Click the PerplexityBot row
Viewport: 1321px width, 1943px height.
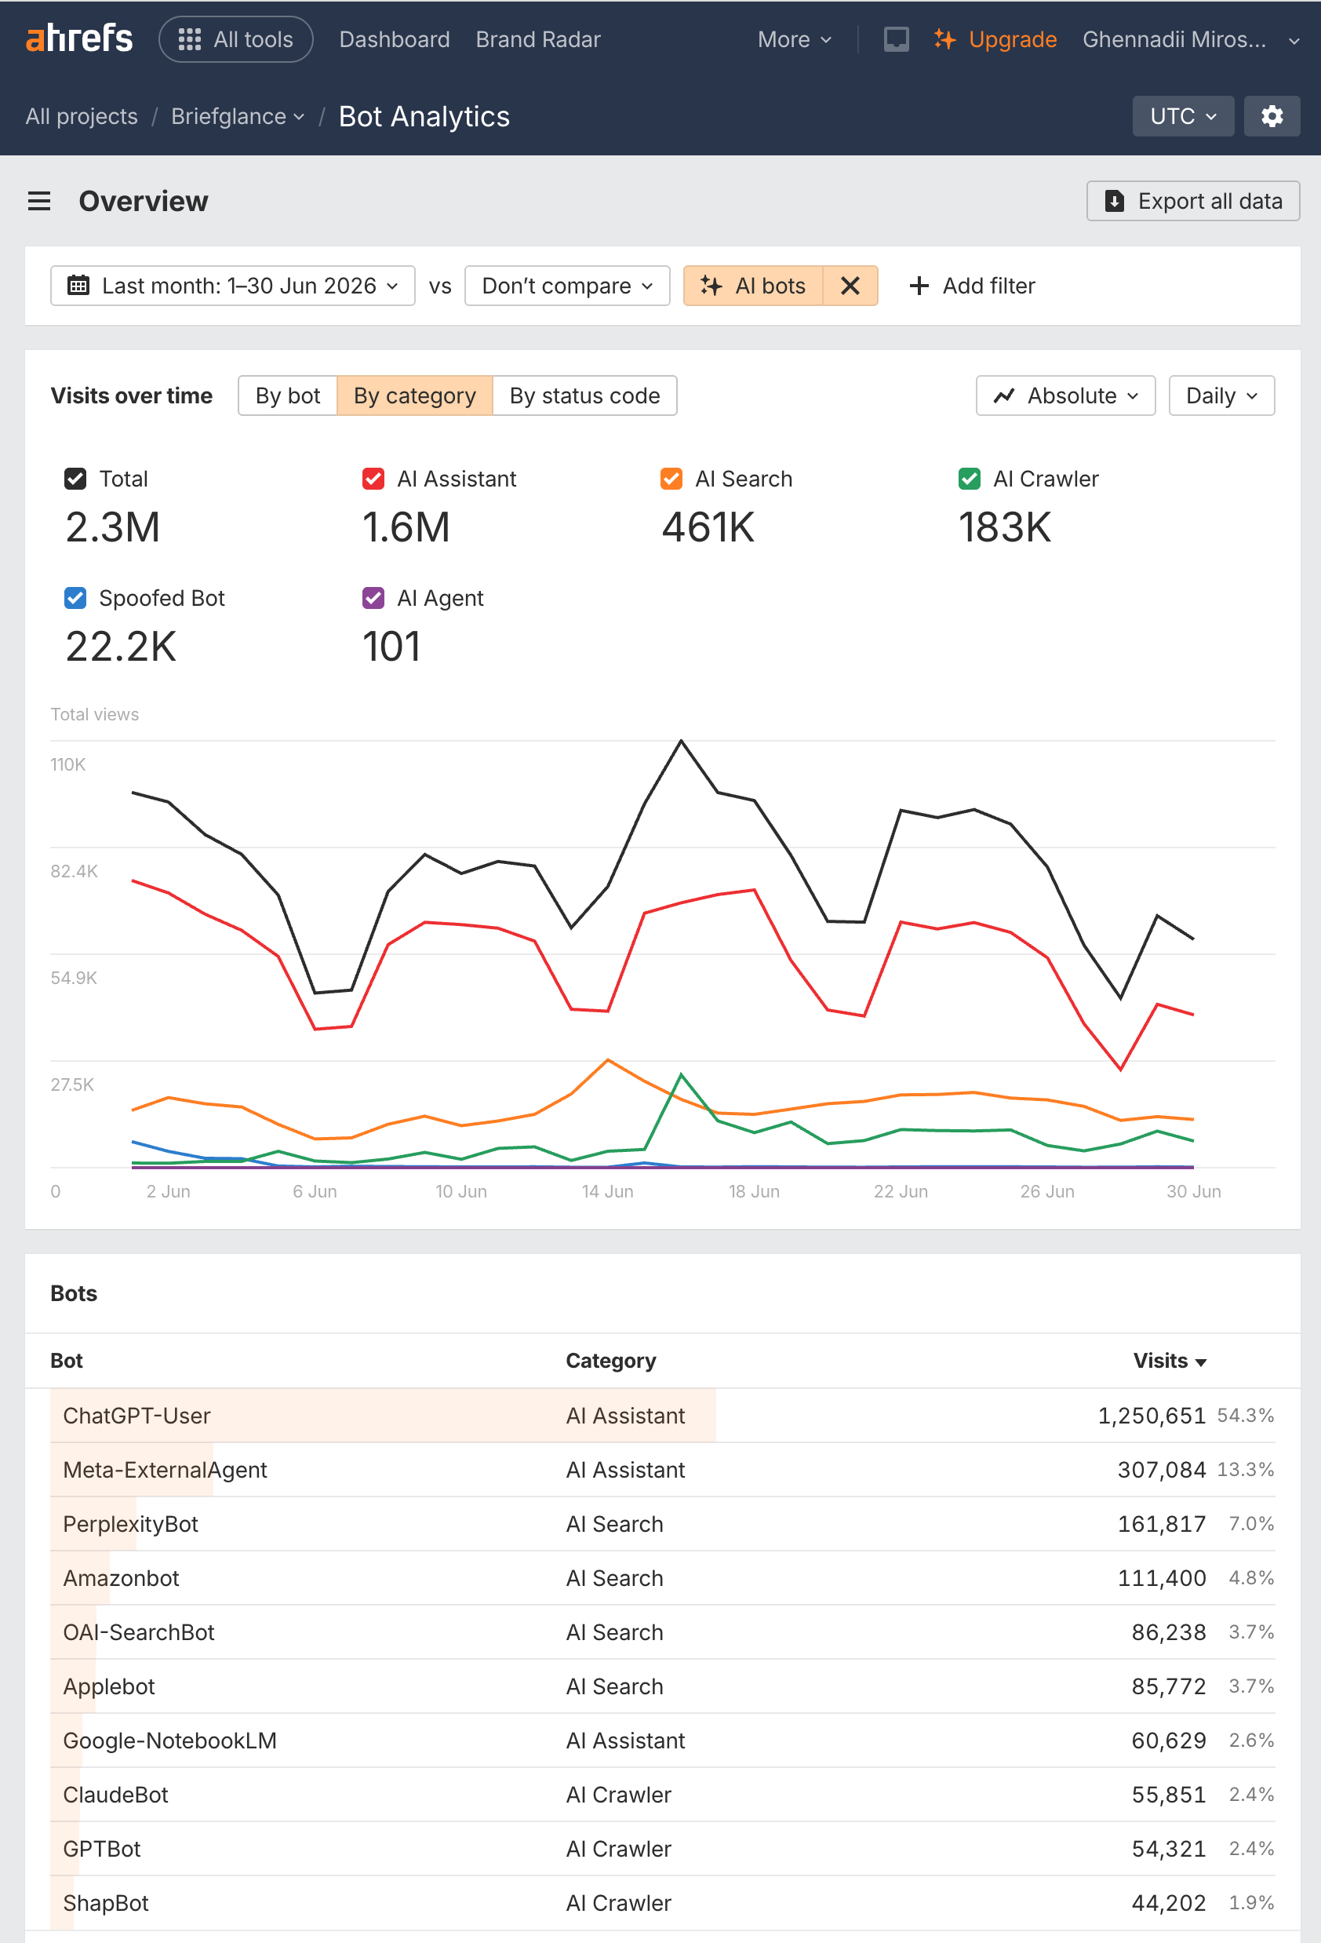(x=663, y=1524)
